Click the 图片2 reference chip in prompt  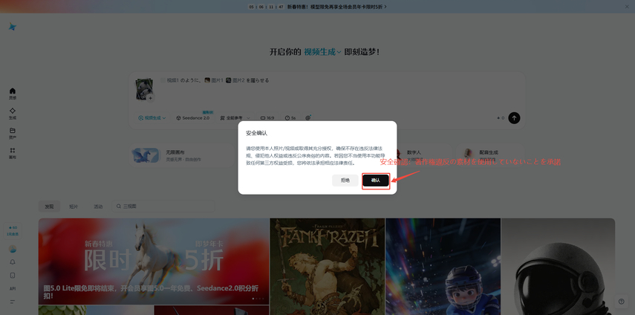(x=235, y=80)
